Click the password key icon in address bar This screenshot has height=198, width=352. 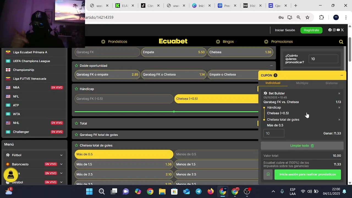click(281, 17)
